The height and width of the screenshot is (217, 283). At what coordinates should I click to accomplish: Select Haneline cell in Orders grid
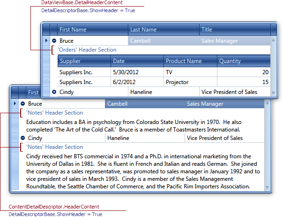point(164,92)
